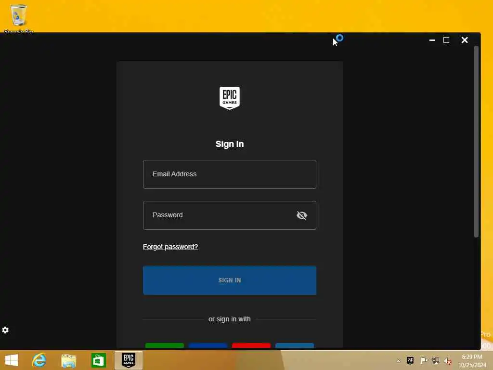This screenshot has width=493, height=370.
Task: Click Epic Games icon in system tray
Action: pyautogui.click(x=410, y=360)
